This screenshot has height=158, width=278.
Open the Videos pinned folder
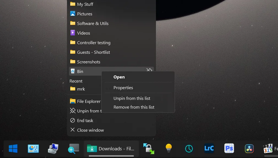[111, 33]
